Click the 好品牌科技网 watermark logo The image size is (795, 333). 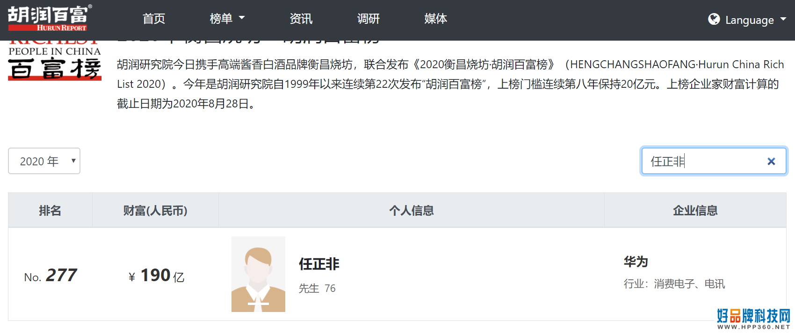753,319
